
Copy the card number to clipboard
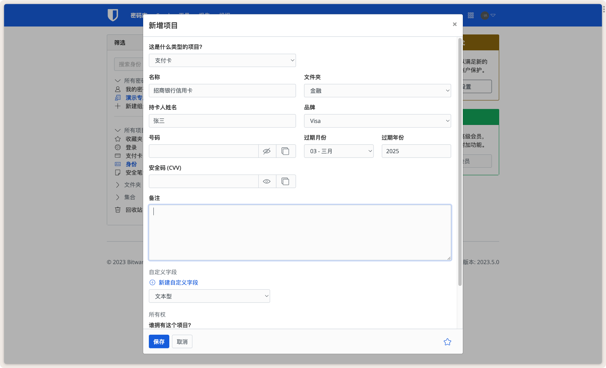click(x=286, y=151)
